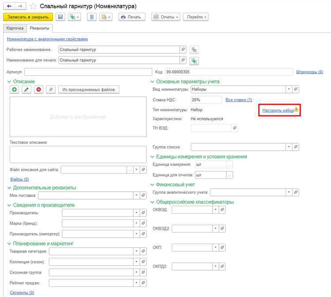The image size is (331, 297).
Task: Collapse the Сведения о производителе section
Action: 9,205
